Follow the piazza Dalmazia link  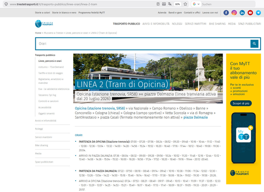tap(195, 117)
